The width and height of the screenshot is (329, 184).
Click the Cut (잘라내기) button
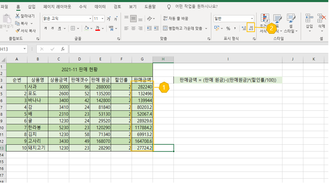(25, 16)
